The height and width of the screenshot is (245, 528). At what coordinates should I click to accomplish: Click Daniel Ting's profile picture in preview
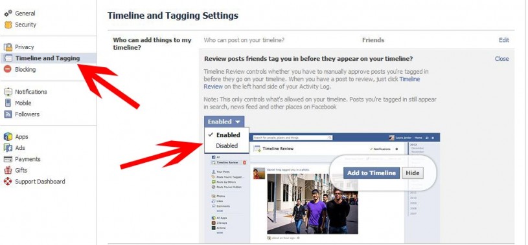click(x=259, y=173)
